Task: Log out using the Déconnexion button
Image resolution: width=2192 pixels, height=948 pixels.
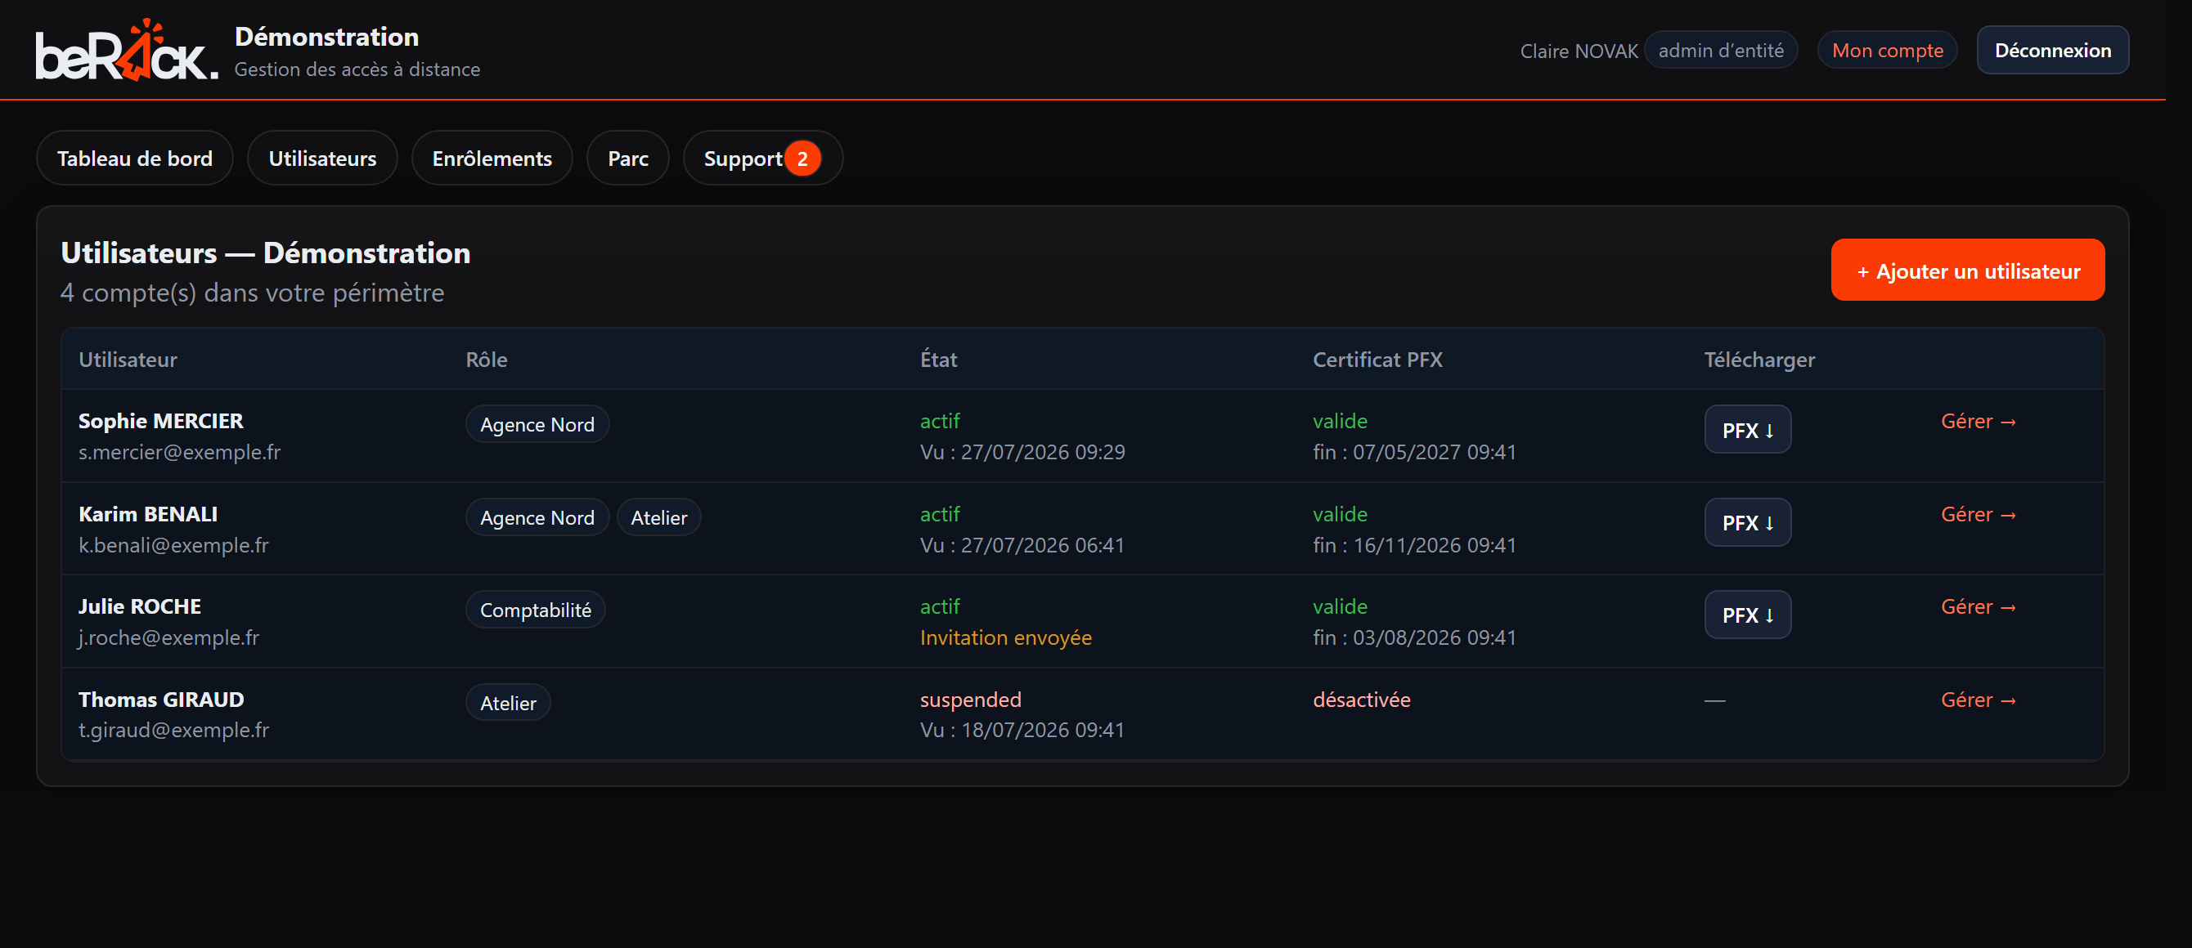Action: coord(2052,50)
